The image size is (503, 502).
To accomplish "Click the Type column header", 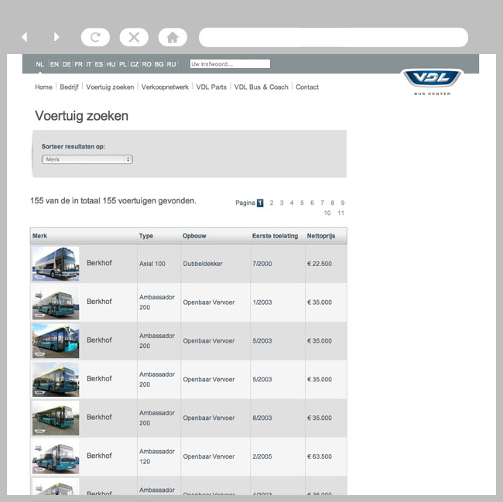I will click(x=146, y=236).
